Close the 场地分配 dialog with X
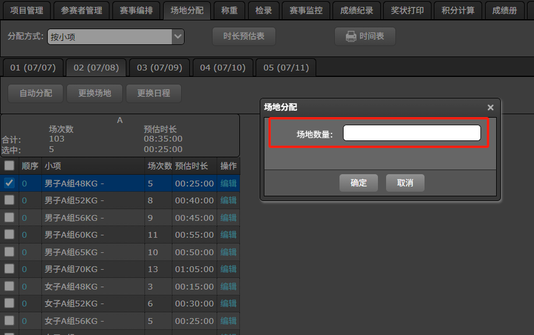The image size is (534, 335). pyautogui.click(x=490, y=108)
